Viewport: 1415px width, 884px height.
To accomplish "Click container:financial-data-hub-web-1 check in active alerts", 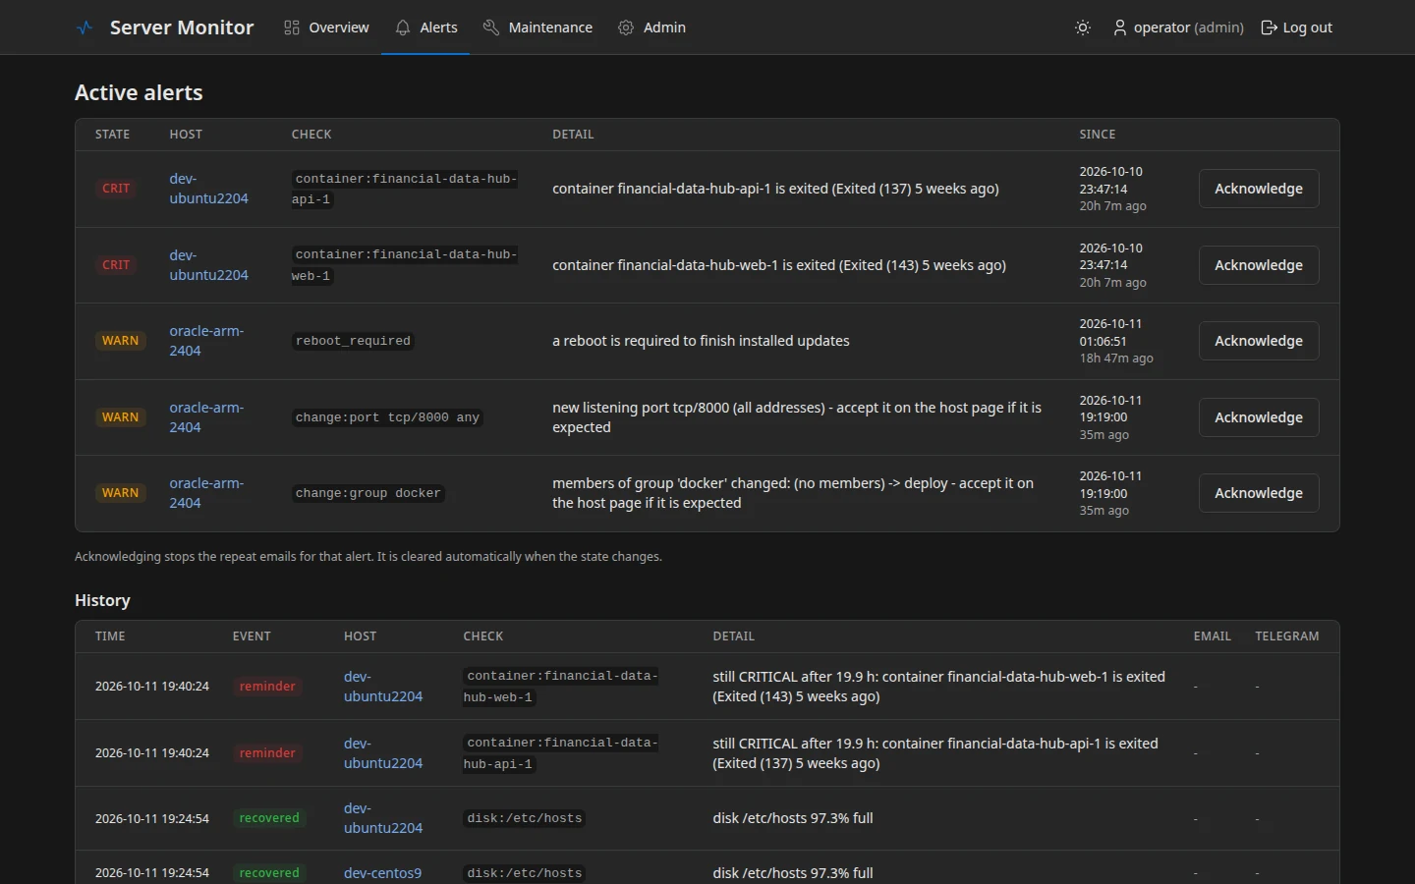I will pos(405,265).
